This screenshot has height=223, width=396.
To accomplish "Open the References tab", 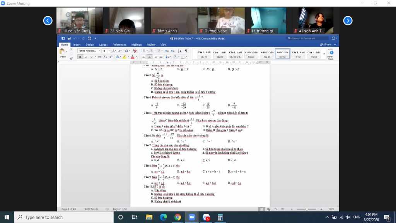I will click(119, 45).
